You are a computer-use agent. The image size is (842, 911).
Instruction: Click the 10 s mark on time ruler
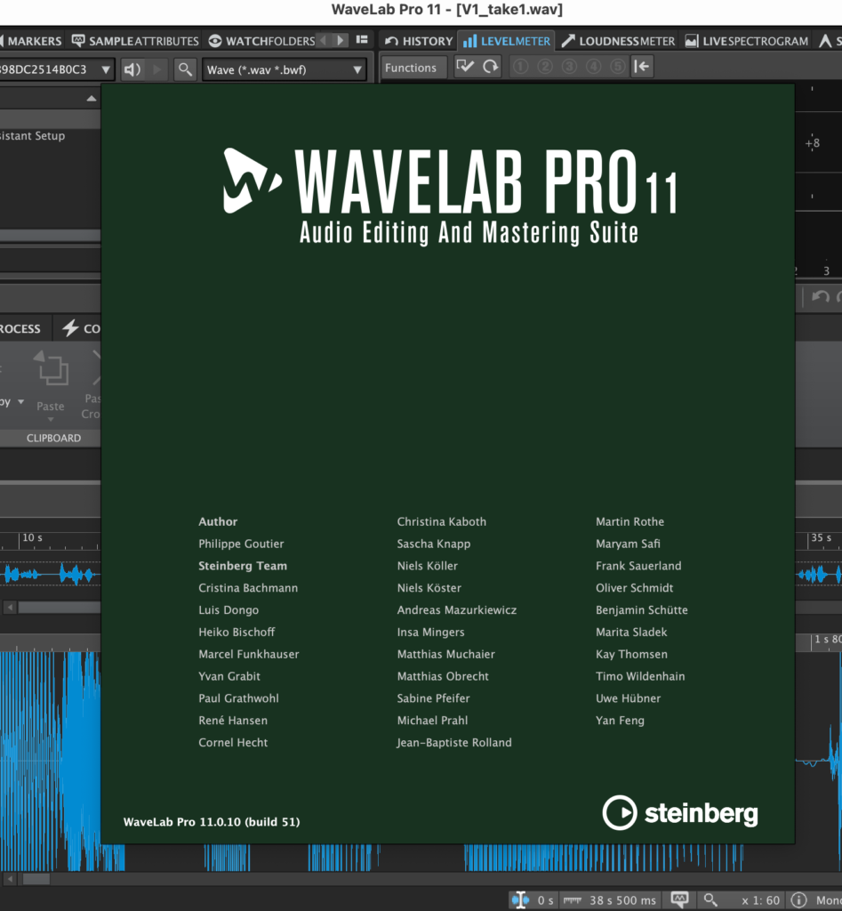coord(32,538)
